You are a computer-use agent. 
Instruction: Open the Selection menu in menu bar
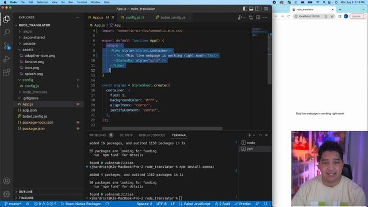click(43, 2)
